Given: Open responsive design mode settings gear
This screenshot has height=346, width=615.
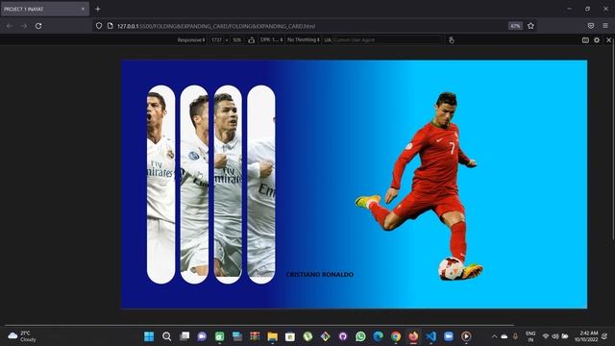Looking at the screenshot, I should [x=597, y=40].
